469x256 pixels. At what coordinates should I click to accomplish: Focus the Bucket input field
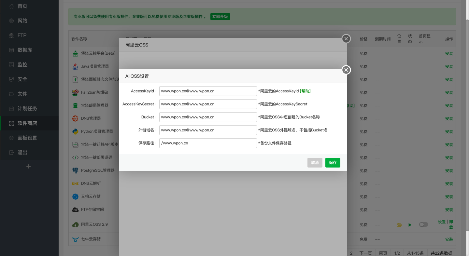click(208, 117)
